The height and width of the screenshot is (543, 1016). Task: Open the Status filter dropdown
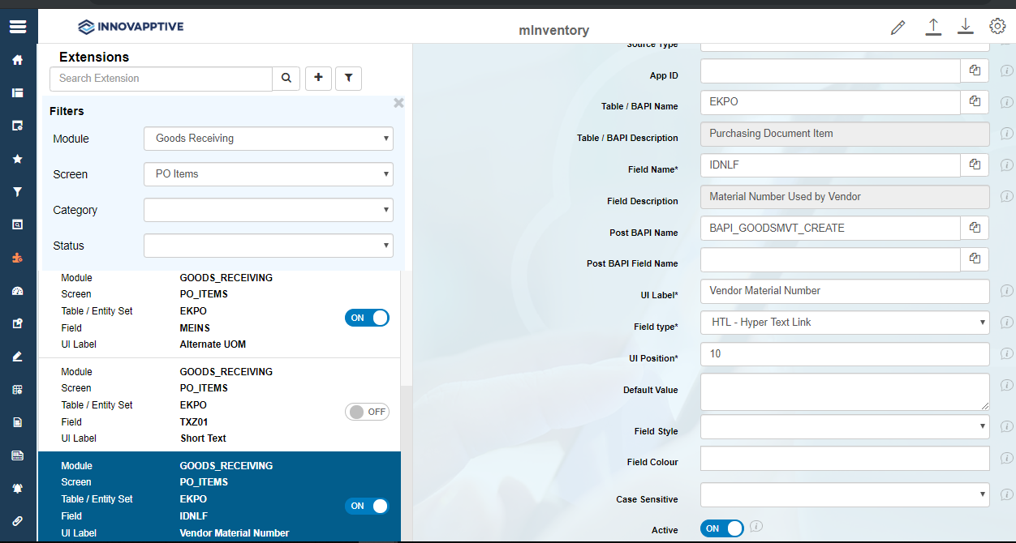coord(268,246)
